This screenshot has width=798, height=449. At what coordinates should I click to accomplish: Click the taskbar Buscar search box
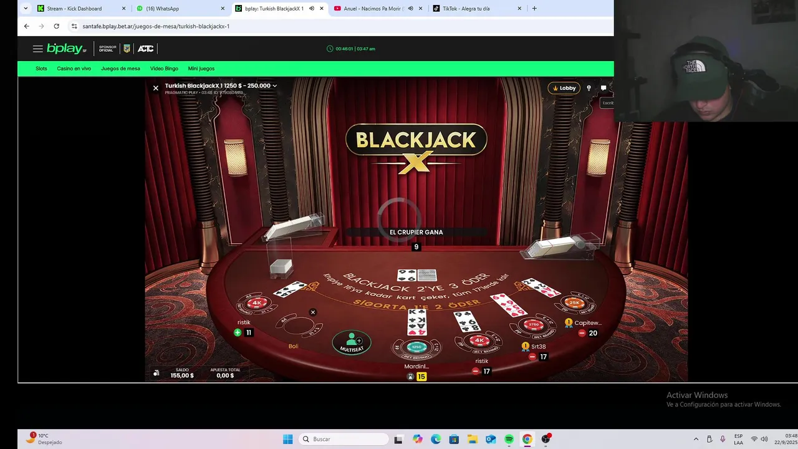click(x=344, y=439)
